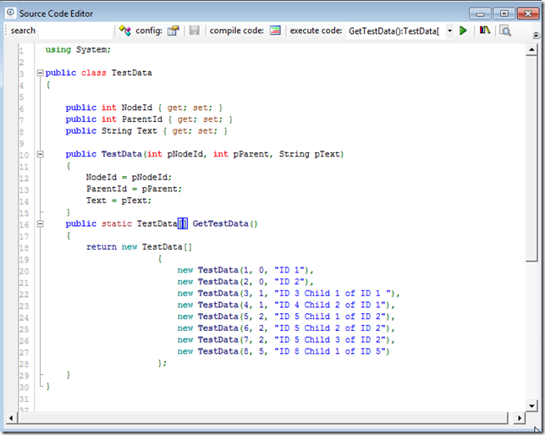The height and width of the screenshot is (435, 545).
Task: Click 'ParentId' property on line 7
Action: coord(142,119)
